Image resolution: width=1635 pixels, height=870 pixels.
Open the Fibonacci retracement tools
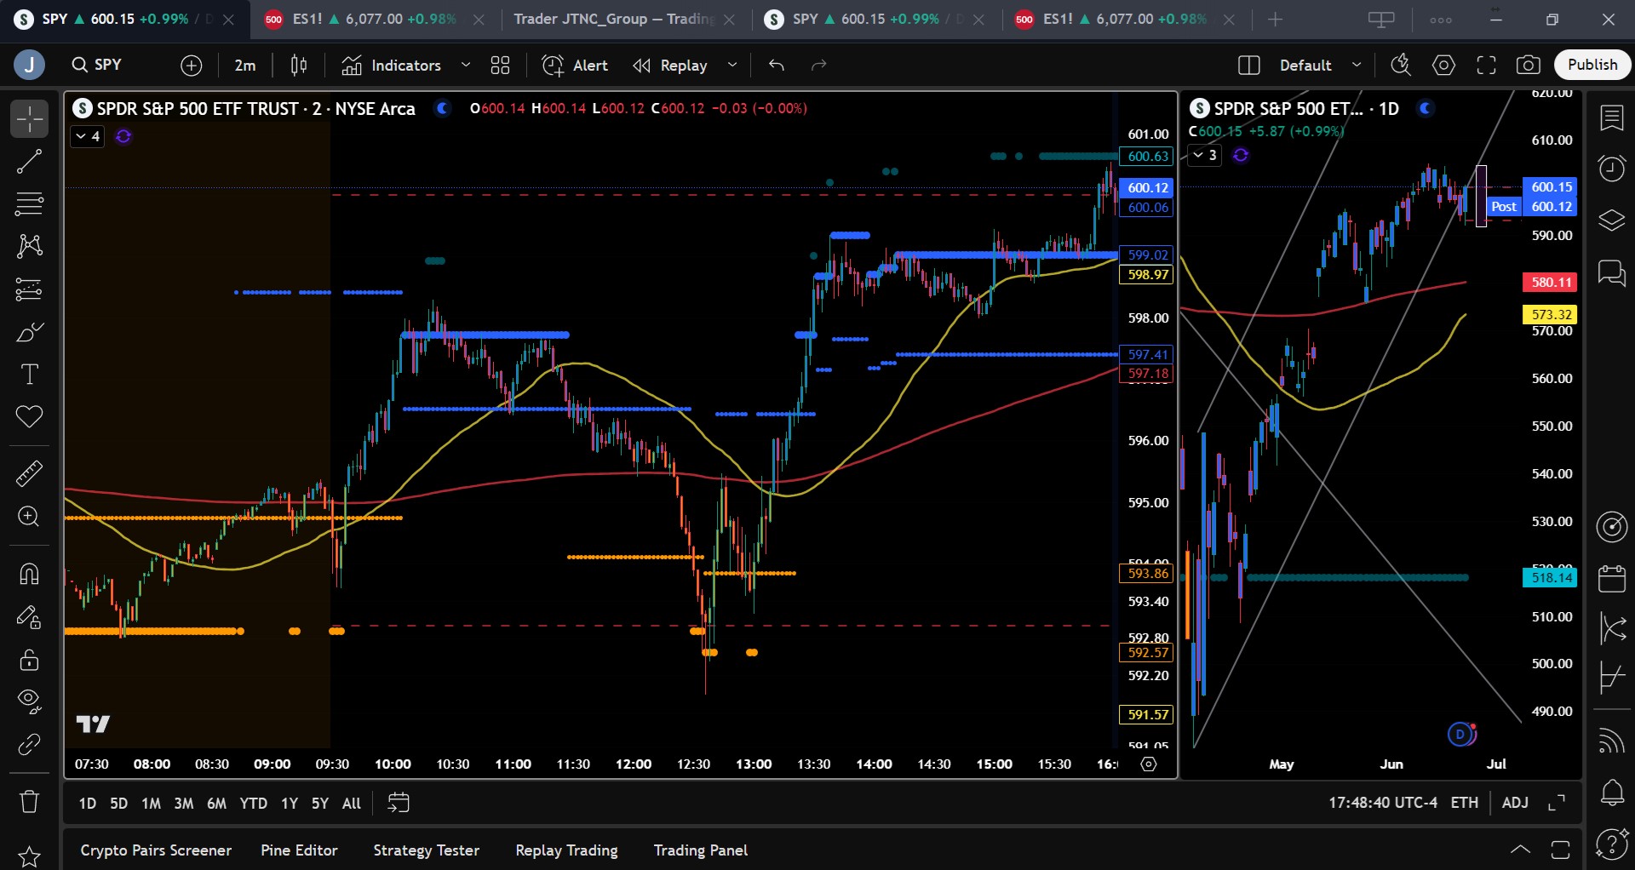(x=29, y=204)
